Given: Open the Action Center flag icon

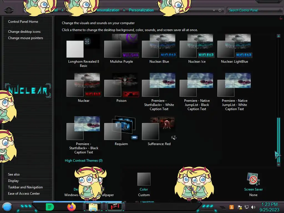Looking at the screenshot, I should pos(240,207).
